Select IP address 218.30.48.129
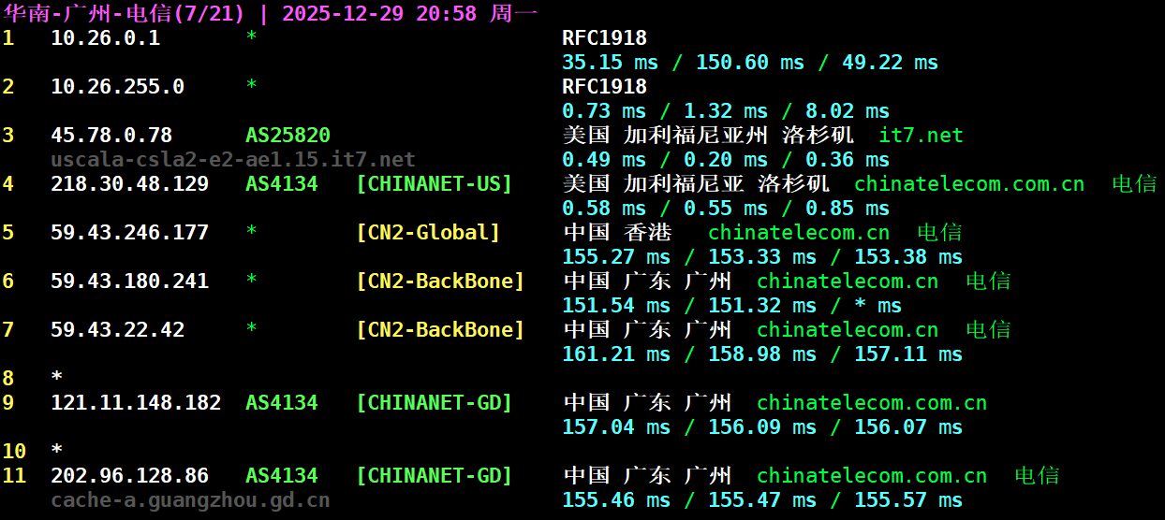Image resolution: width=1165 pixels, height=520 pixels. (x=129, y=184)
